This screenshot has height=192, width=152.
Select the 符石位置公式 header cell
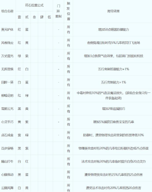pyautogui.click(x=34, y=5)
